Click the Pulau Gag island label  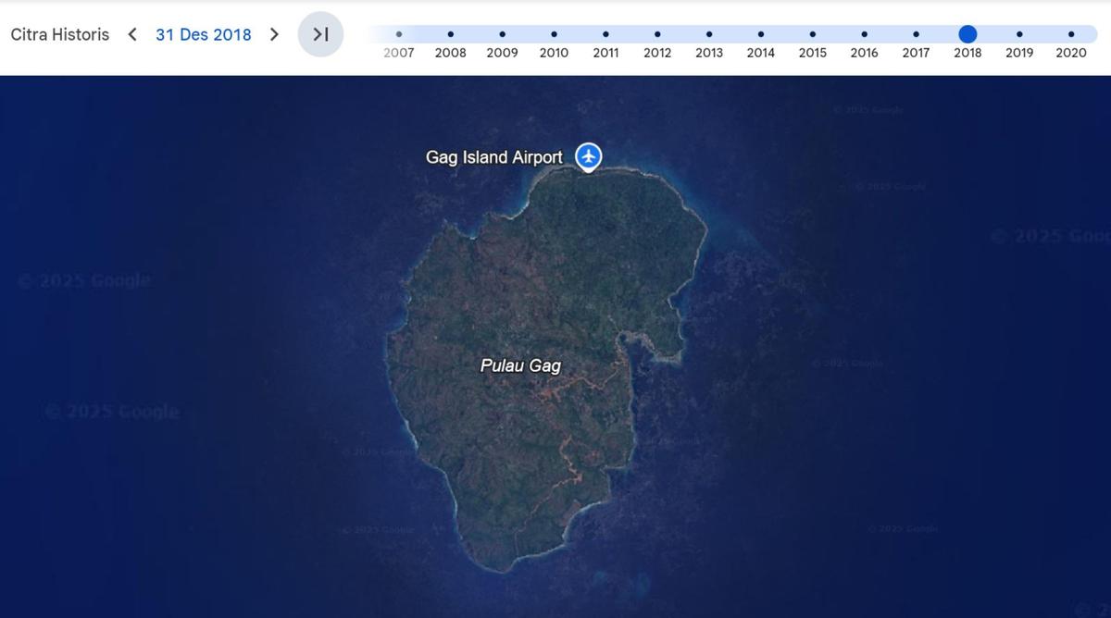tap(520, 365)
